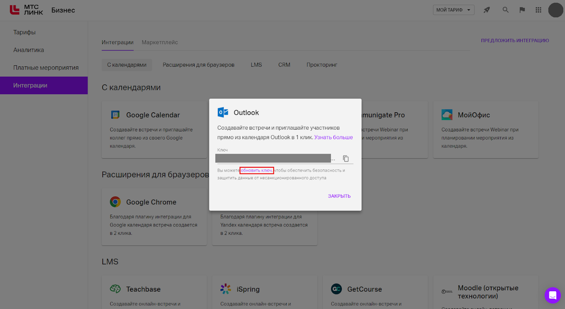
Task: Click the iSpring icon
Action: [226, 289]
